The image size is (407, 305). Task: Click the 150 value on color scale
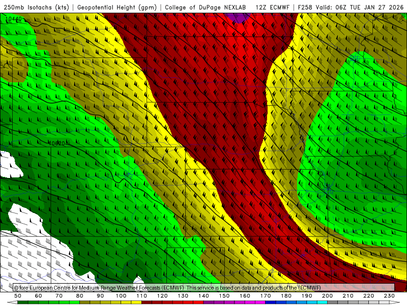[x=224, y=296]
